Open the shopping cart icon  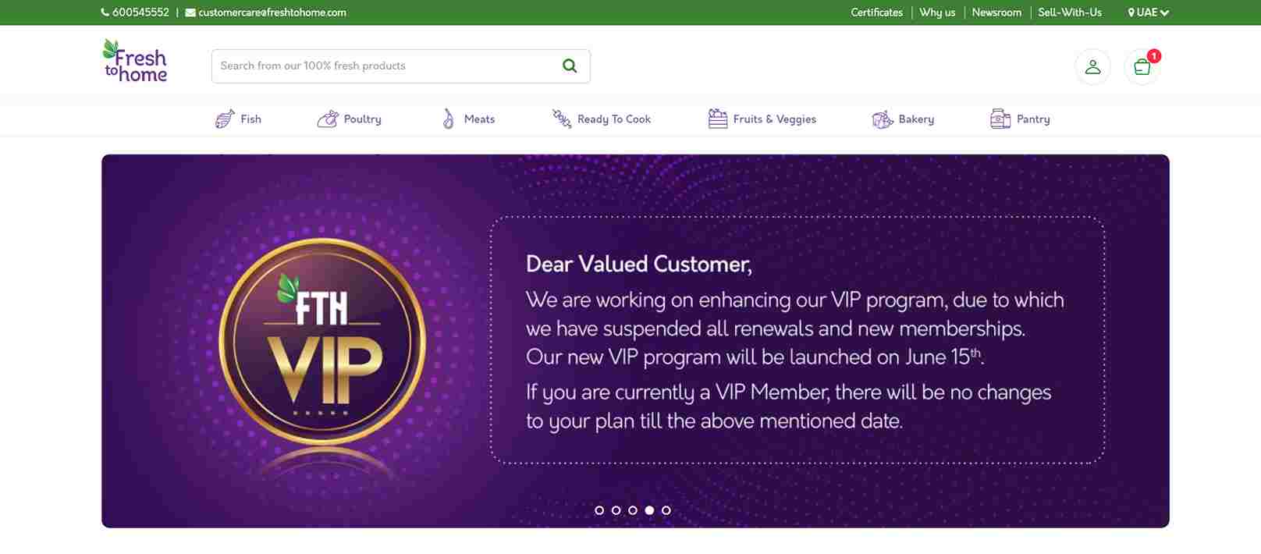(x=1142, y=67)
